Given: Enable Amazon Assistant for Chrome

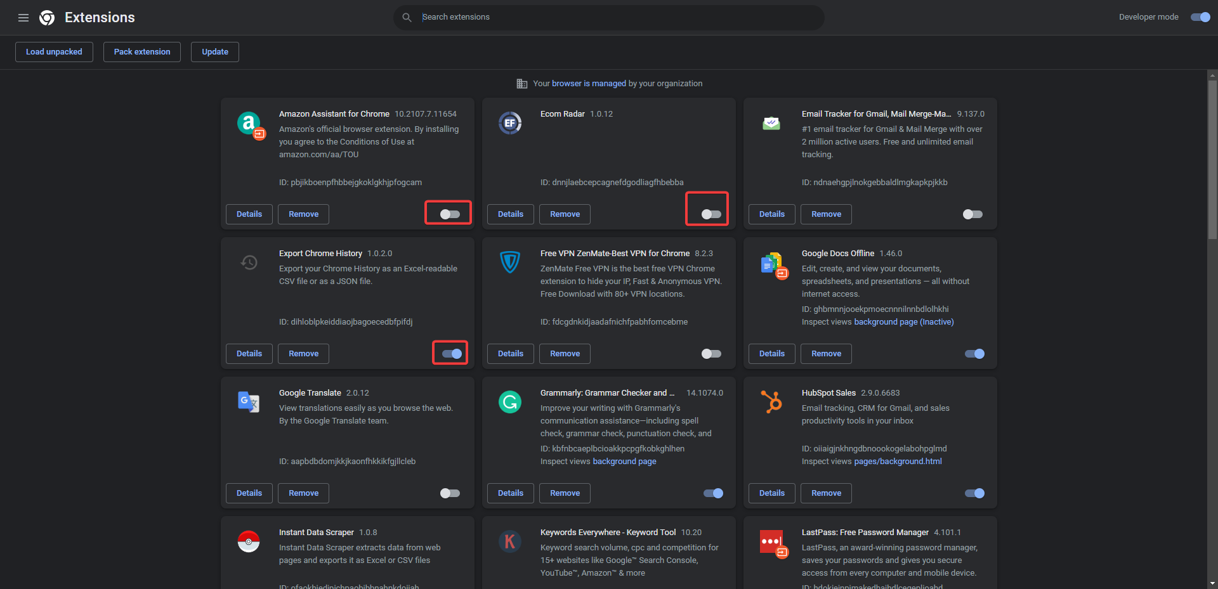Looking at the screenshot, I should click(x=450, y=214).
